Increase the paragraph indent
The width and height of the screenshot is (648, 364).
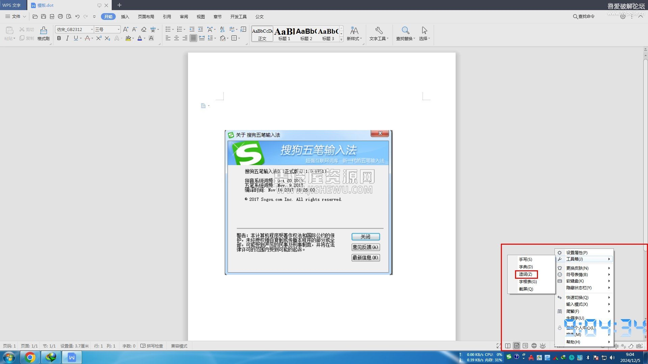[200, 29]
